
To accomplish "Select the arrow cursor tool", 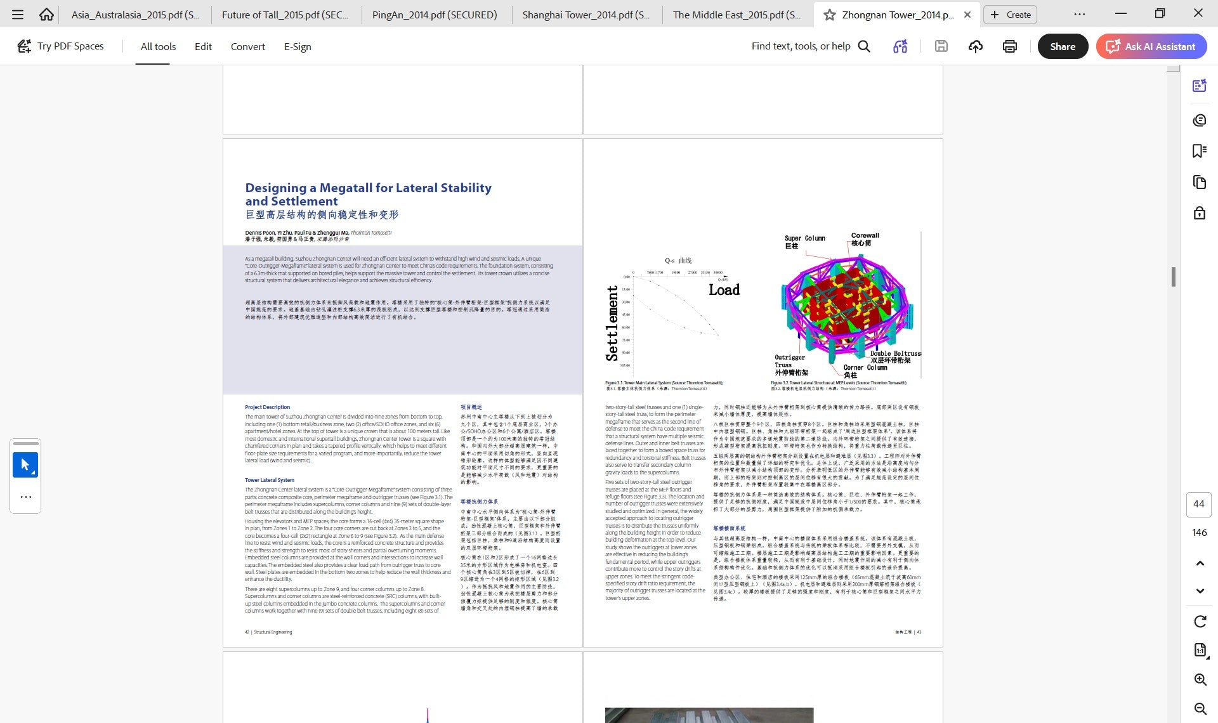I will (25, 465).
